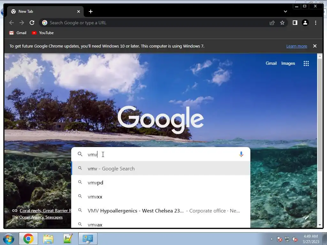The height and width of the screenshot is (245, 327).
Task: Open the control panel taskbar icon
Action: [87, 239]
